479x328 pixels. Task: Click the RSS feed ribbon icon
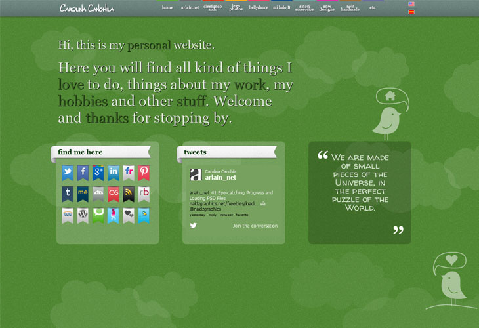click(x=128, y=194)
